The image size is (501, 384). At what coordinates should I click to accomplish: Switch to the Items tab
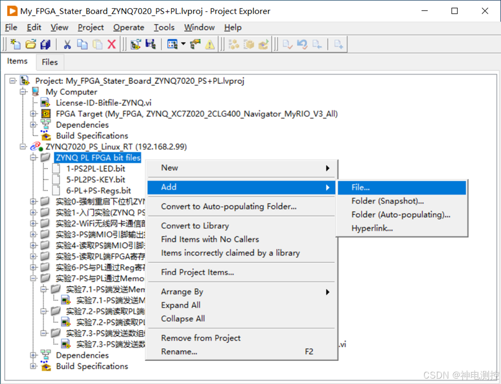click(x=17, y=61)
